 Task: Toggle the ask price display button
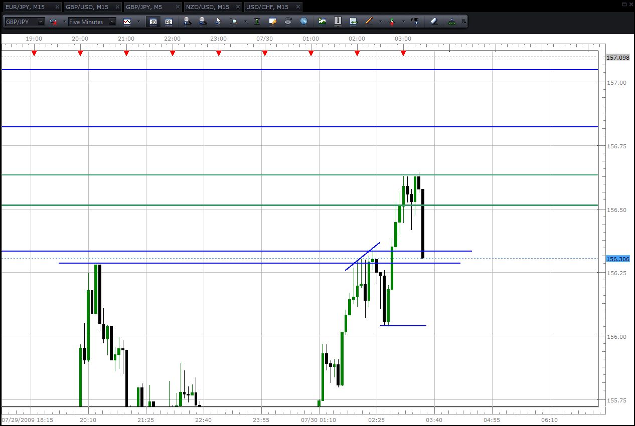pos(169,22)
